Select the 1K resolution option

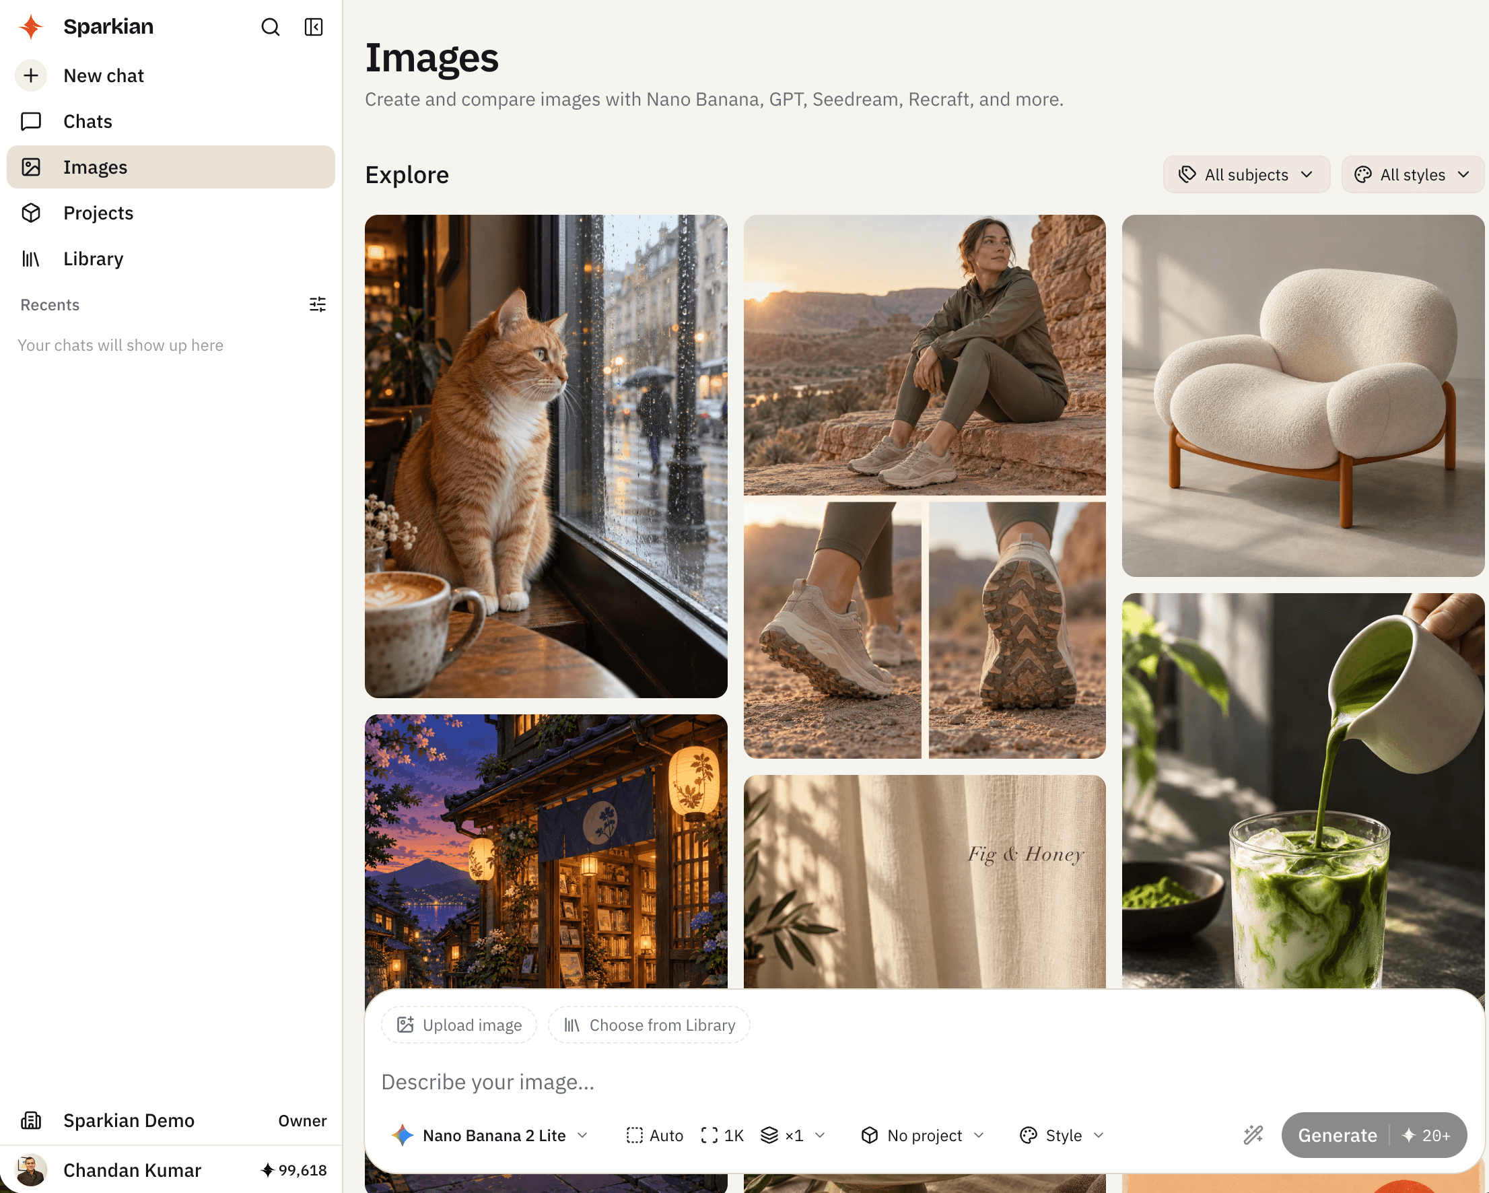[722, 1136]
